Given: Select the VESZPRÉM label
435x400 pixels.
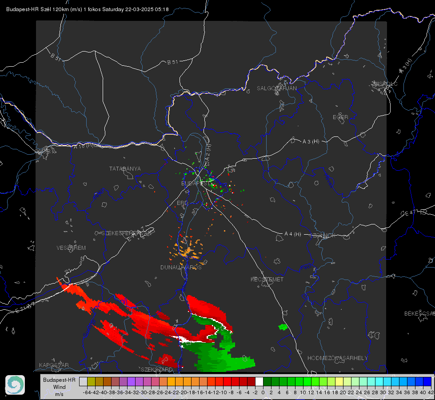Looking at the screenshot, I should point(71,248).
